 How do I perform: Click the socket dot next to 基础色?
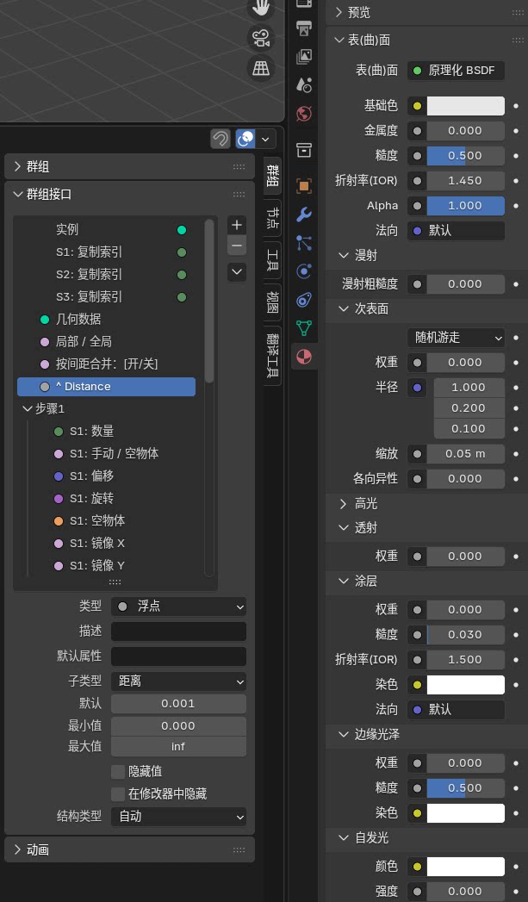[417, 106]
